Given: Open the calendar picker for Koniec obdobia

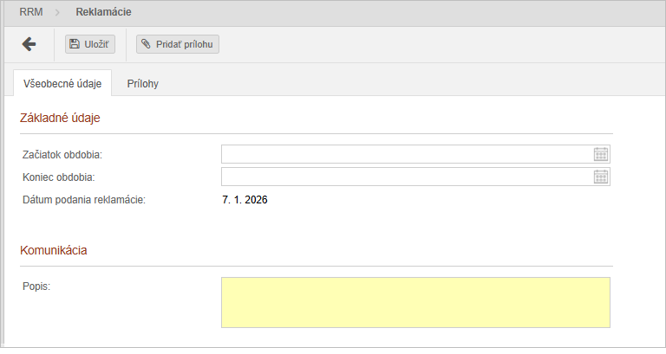Looking at the screenshot, I should pyautogui.click(x=601, y=177).
